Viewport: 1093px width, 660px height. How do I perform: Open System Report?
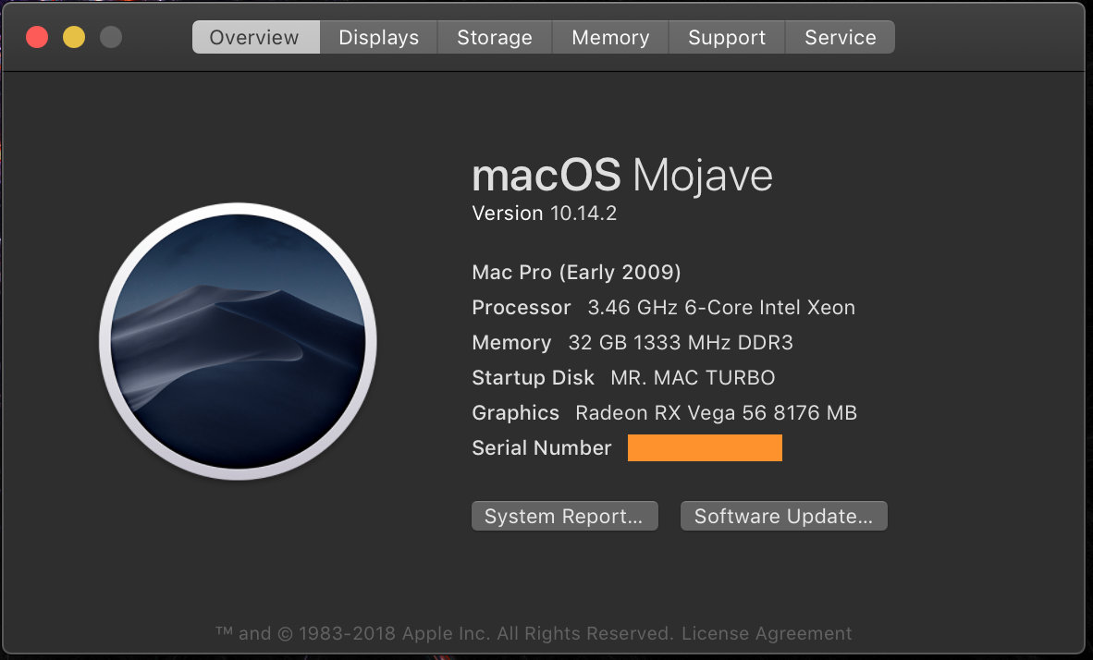pos(565,516)
